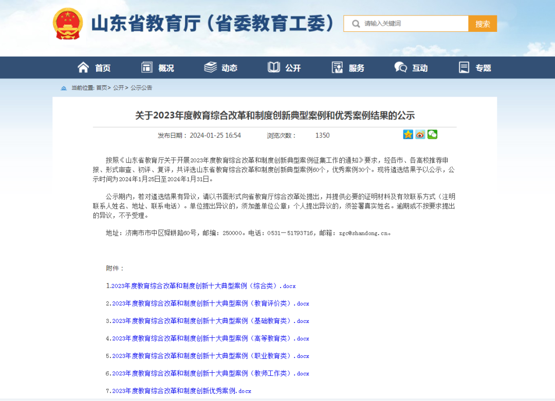
Task: Click the magnifier icon in search box
Action: coord(355,24)
